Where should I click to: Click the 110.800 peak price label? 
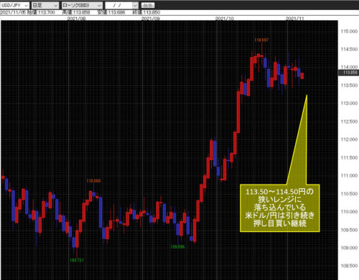pos(93,181)
